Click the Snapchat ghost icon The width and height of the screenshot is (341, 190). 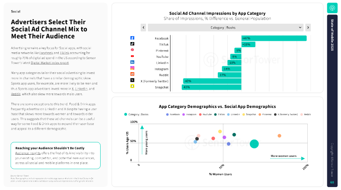click(x=132, y=86)
